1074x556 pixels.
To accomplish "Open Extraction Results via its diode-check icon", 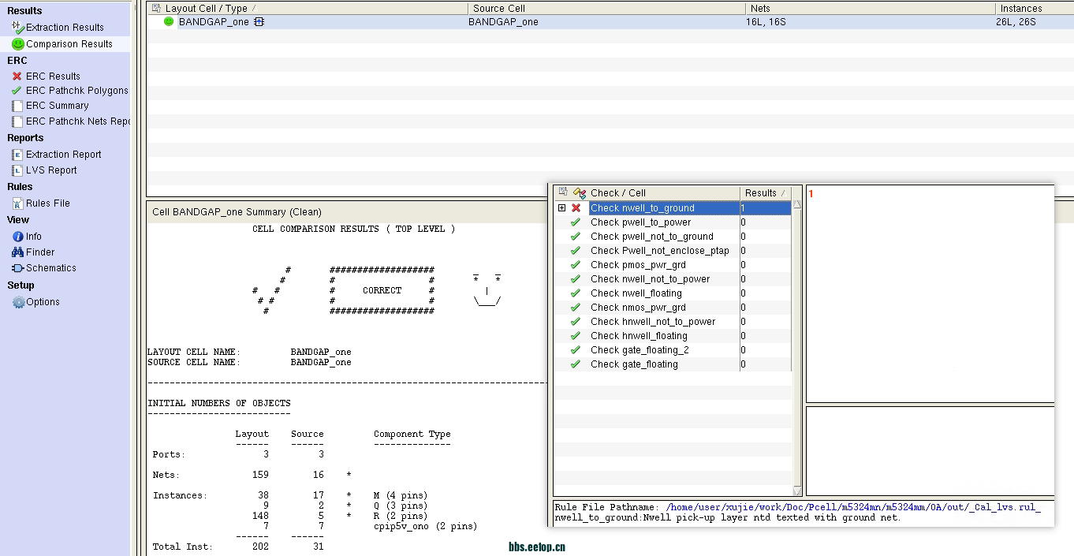I will (18, 27).
